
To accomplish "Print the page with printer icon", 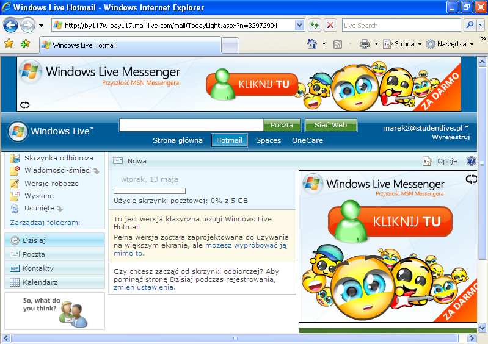I will click(x=365, y=44).
